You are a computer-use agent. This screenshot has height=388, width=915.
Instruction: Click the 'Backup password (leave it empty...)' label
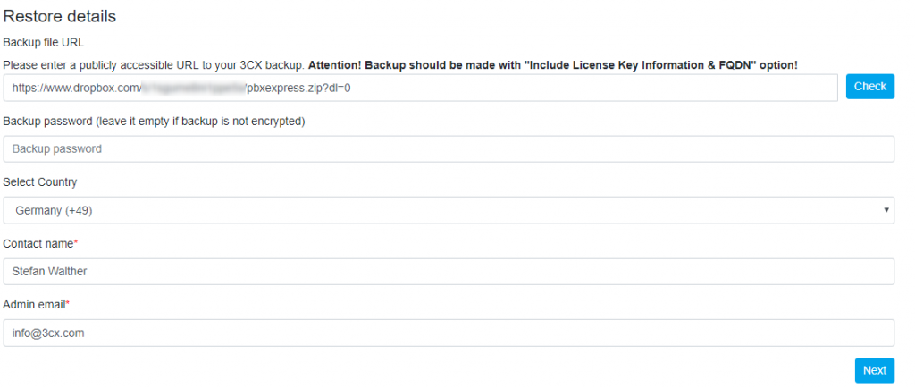155,121
